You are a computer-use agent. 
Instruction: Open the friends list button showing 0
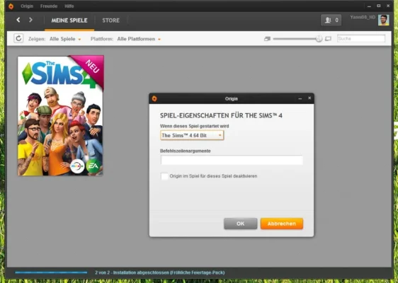click(x=331, y=20)
